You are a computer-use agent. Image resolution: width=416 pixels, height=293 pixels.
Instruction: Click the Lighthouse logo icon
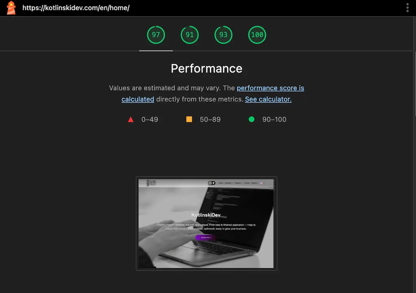click(x=11, y=8)
